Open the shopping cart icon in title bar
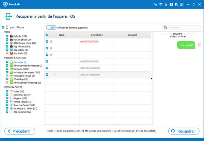Viewport: 204px width, 141px height. point(155,4)
